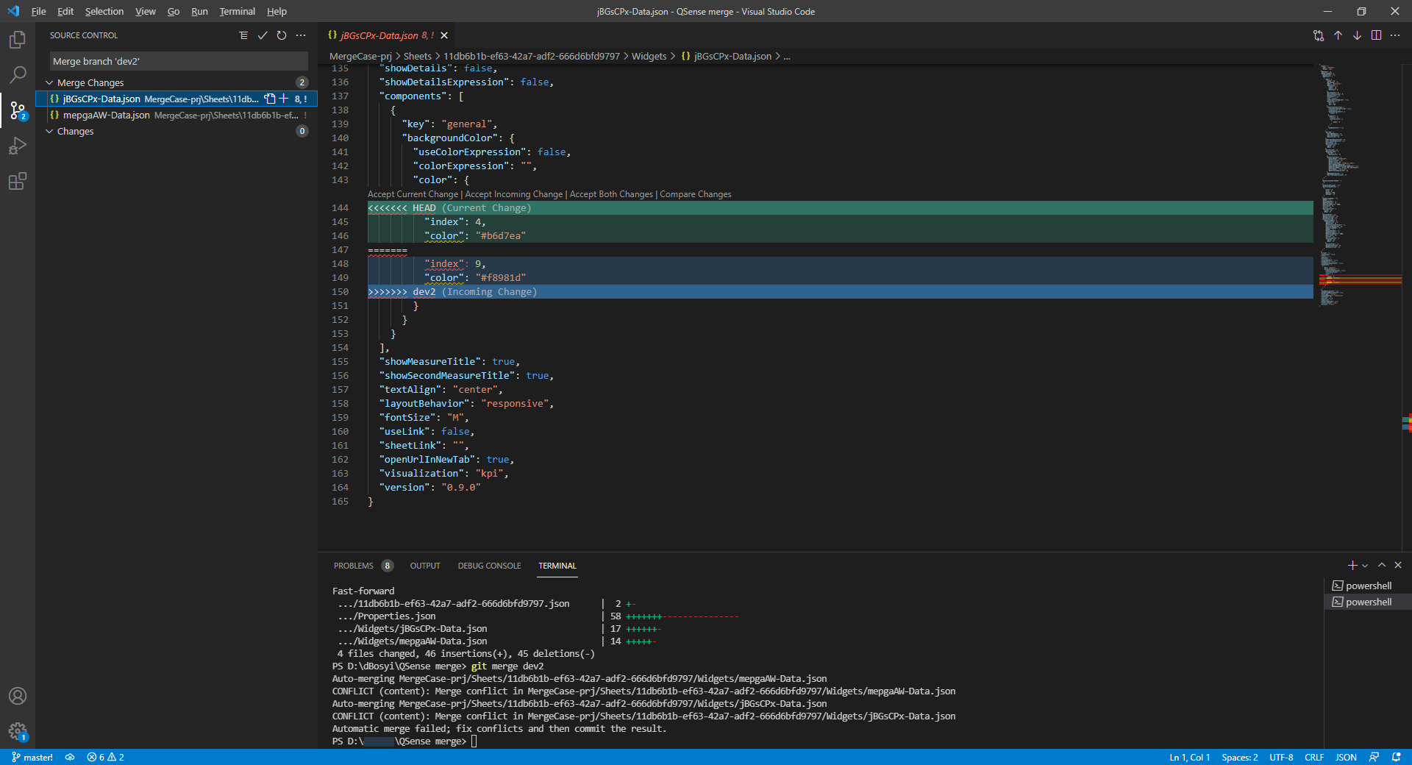The image size is (1412, 765).
Task: Collapse the Merge Changes group
Action: pyautogui.click(x=49, y=83)
